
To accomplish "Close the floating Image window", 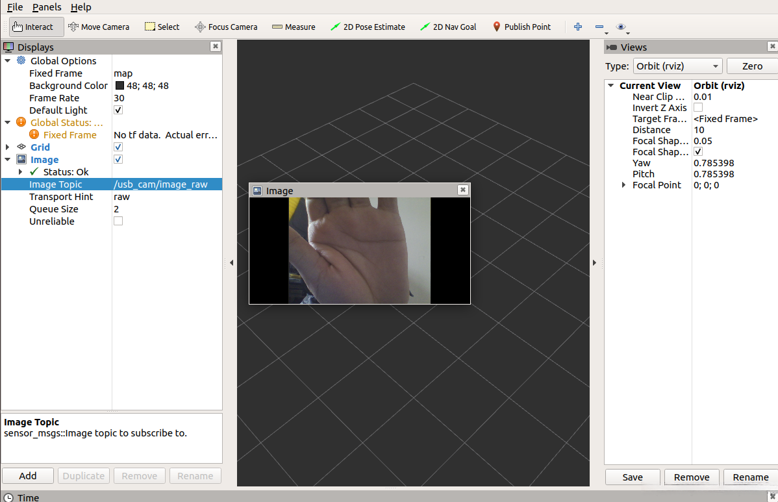I will (463, 190).
